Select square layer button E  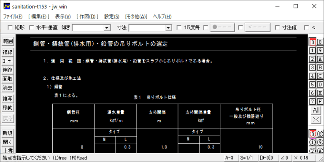[x=320, y=93]
